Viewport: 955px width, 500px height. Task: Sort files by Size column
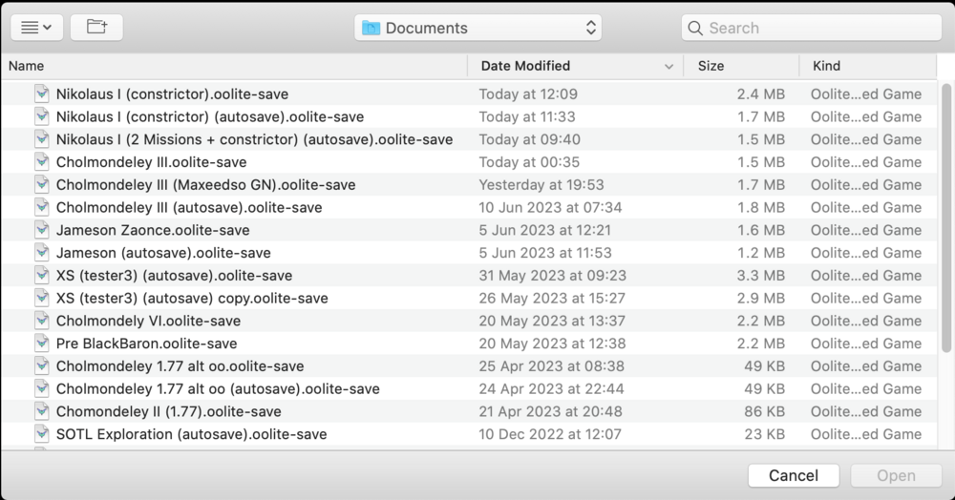[711, 66]
